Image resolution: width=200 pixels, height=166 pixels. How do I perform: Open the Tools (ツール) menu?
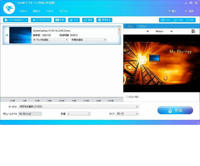coord(49,11)
